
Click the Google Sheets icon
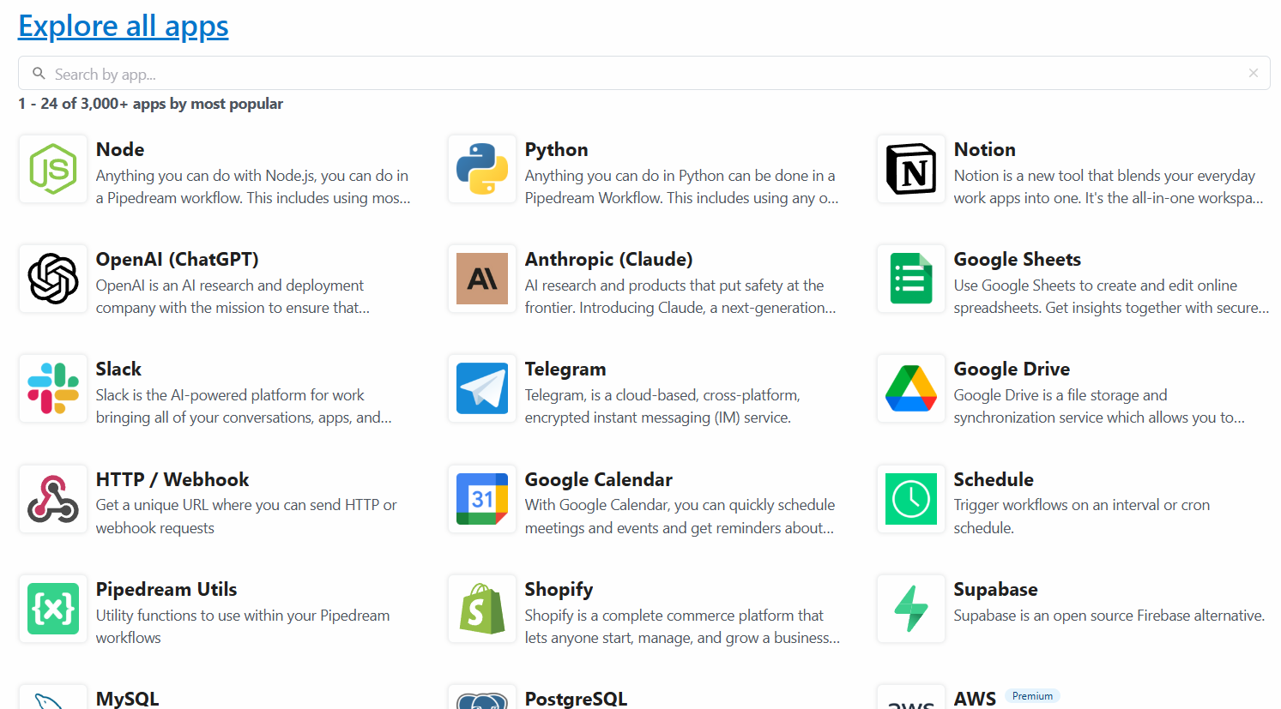click(x=911, y=279)
